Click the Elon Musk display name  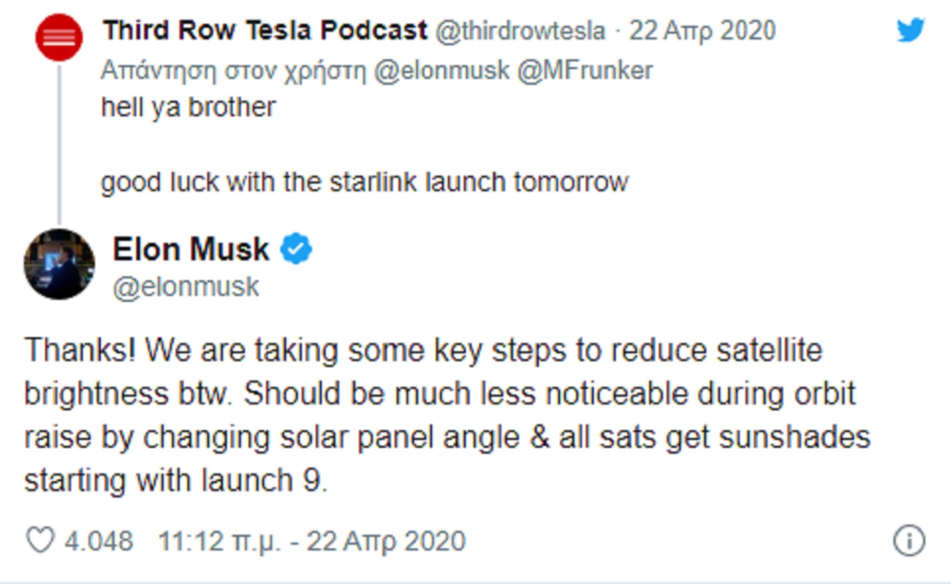pyautogui.click(x=191, y=249)
